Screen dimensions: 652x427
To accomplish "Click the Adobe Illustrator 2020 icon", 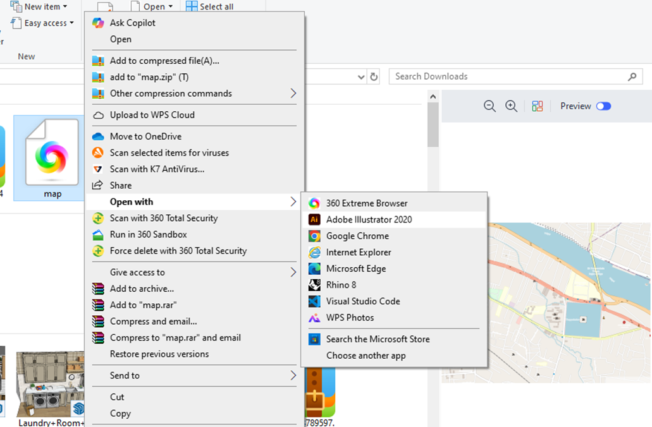I will [x=314, y=219].
